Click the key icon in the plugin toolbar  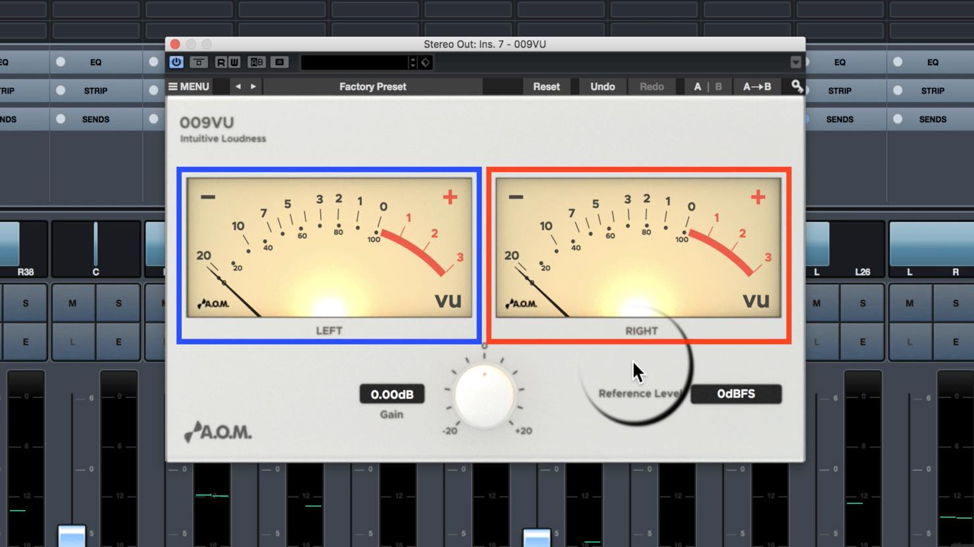tap(797, 86)
